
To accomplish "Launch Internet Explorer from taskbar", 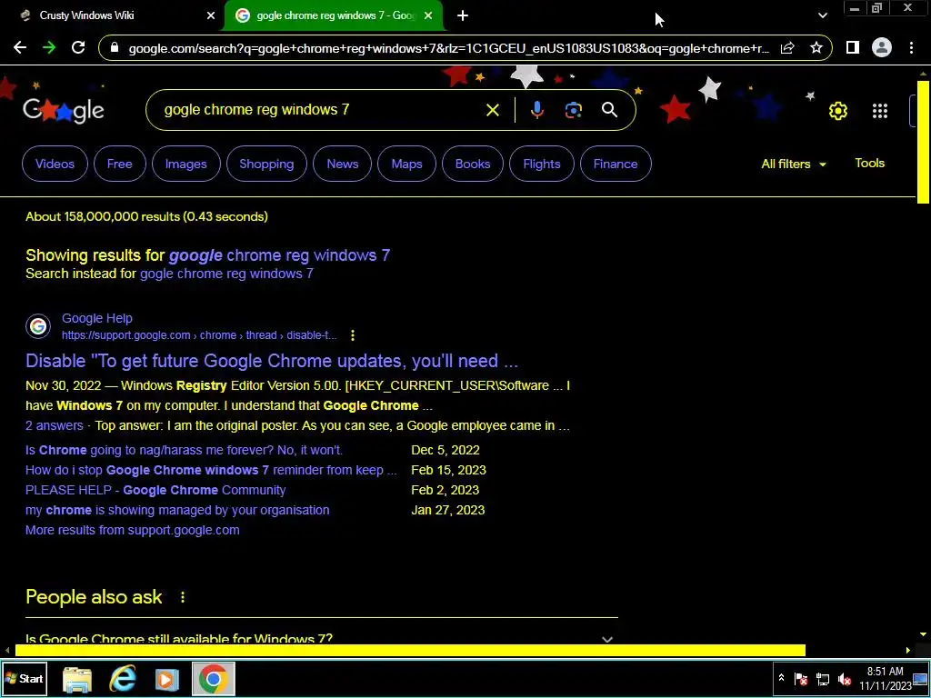I will 123,679.
